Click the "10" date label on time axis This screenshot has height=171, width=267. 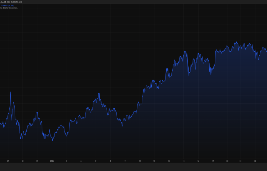[x=140, y=161]
